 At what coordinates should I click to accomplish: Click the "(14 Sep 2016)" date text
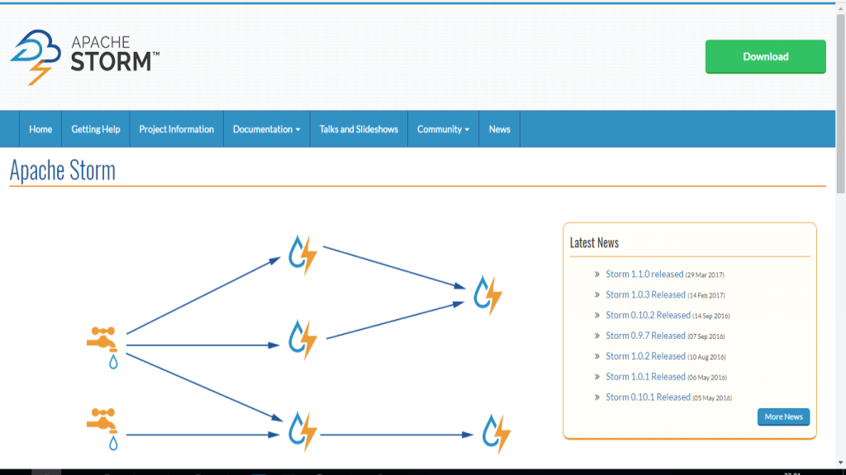(x=711, y=316)
